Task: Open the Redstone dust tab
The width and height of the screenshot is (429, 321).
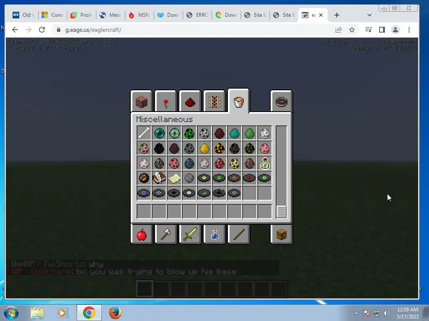Action: point(190,101)
